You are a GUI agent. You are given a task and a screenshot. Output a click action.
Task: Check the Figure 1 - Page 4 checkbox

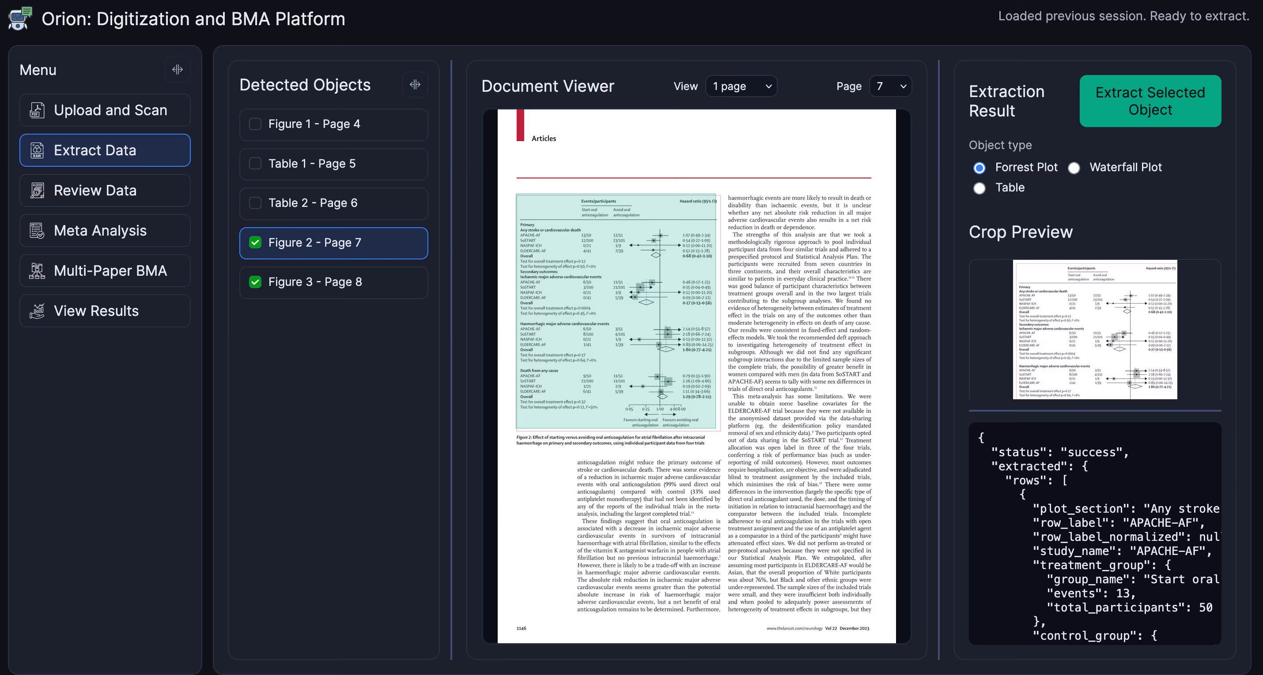(x=255, y=124)
